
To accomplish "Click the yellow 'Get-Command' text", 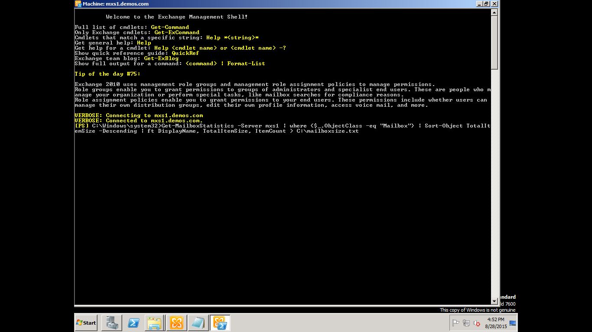I will tap(170, 27).
